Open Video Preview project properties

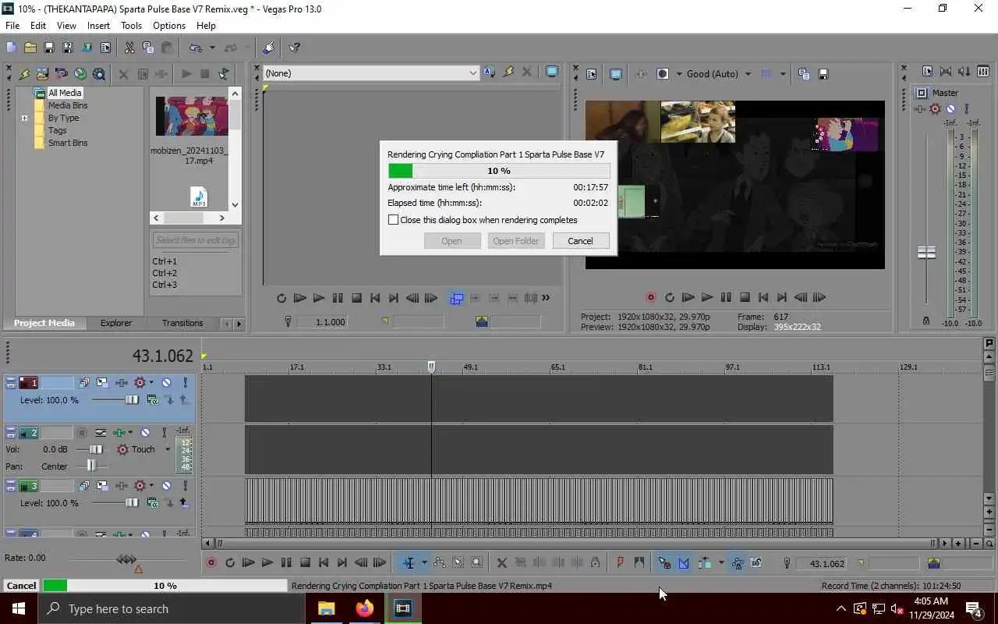[592, 74]
